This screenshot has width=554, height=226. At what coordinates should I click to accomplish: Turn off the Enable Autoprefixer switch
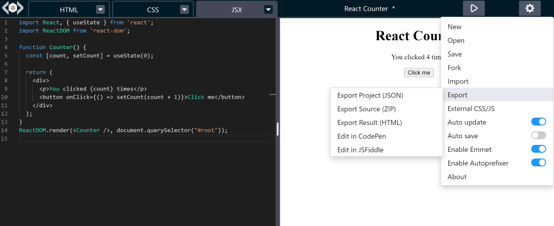coord(538,163)
